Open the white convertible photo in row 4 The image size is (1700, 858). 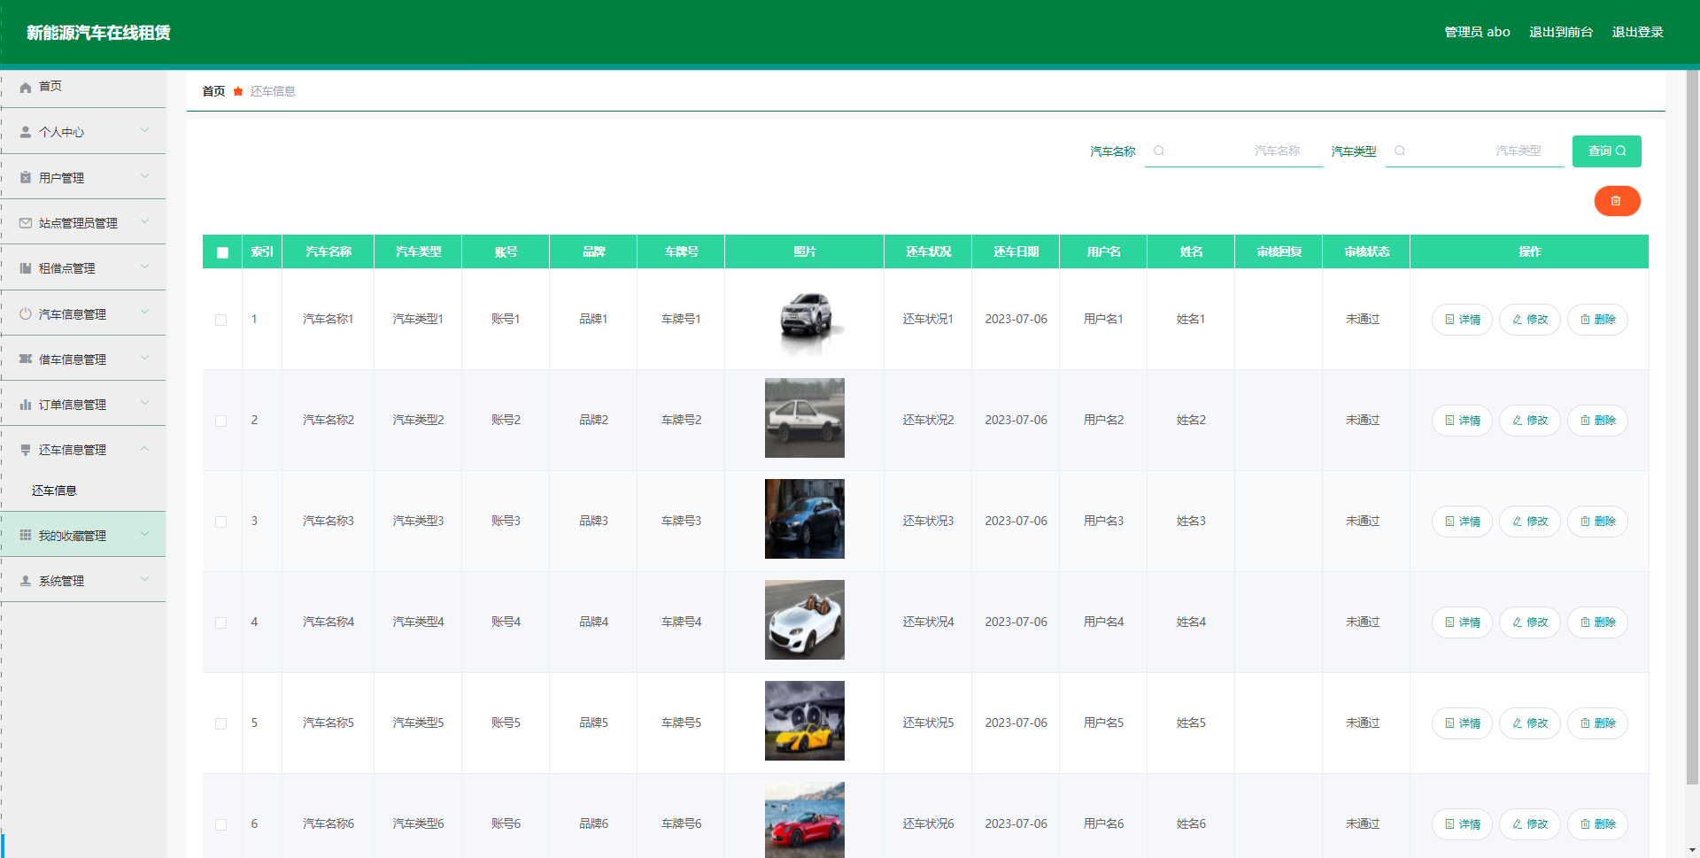805,620
